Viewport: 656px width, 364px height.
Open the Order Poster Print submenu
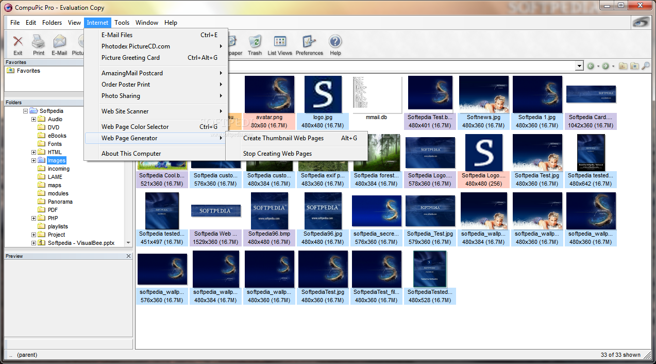tap(156, 85)
